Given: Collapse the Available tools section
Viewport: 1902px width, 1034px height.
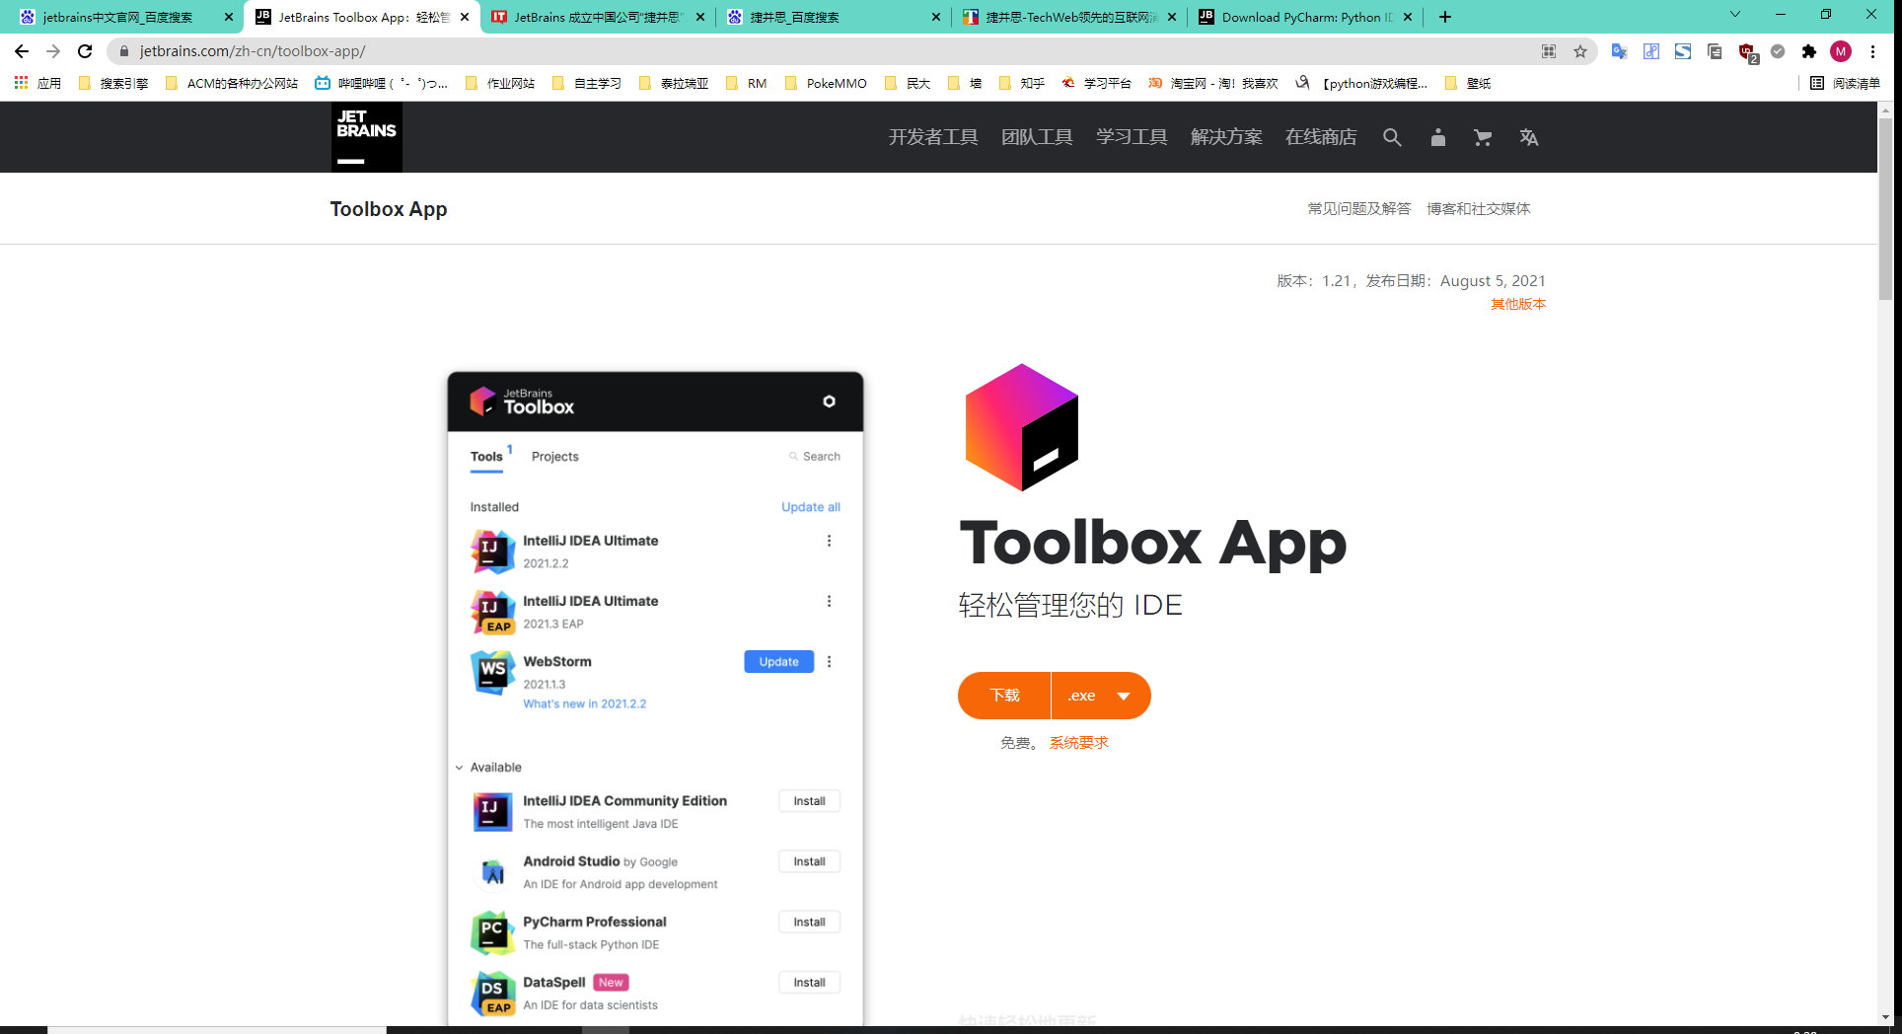Looking at the screenshot, I should (459, 768).
